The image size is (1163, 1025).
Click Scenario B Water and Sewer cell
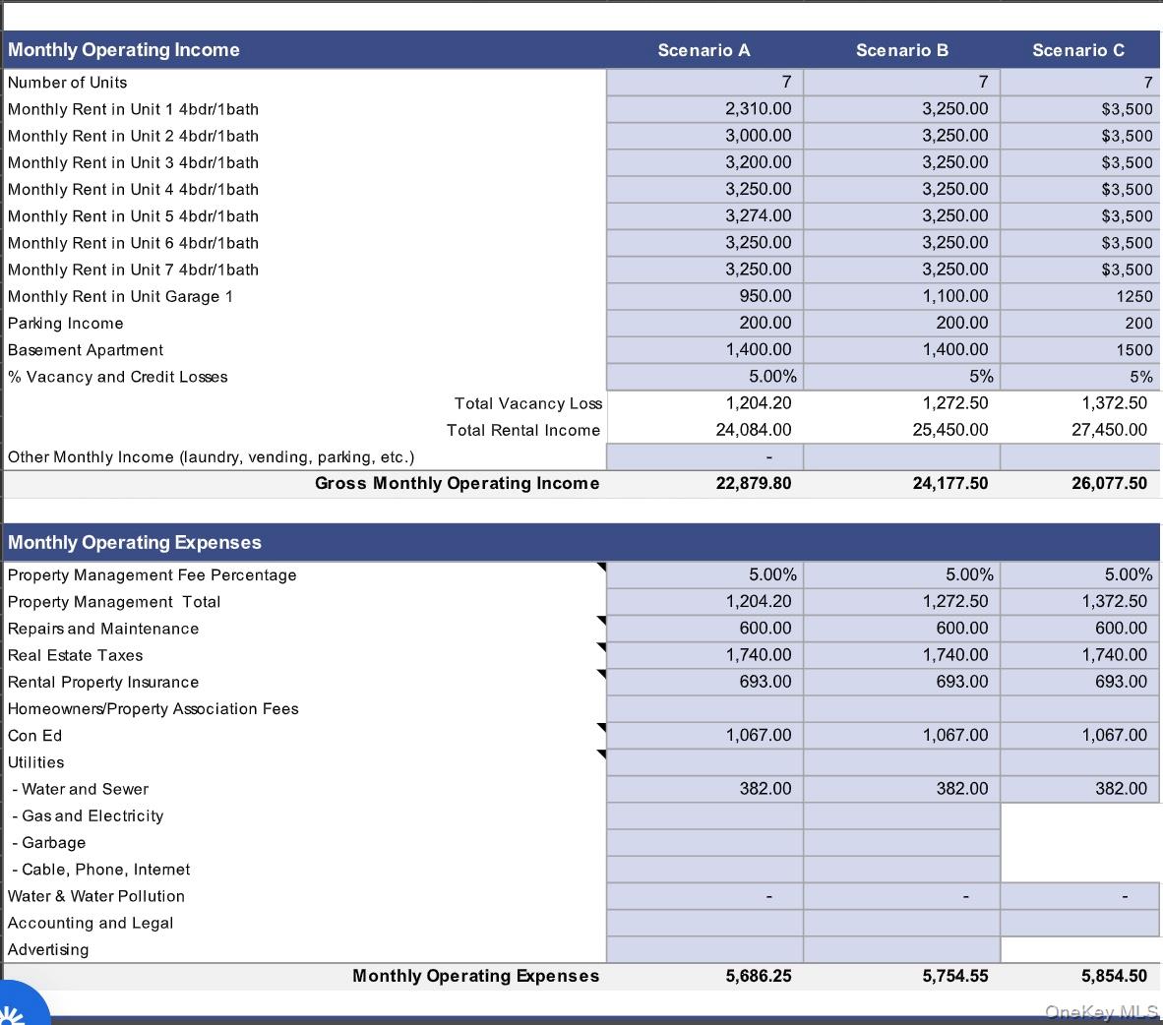point(901,789)
